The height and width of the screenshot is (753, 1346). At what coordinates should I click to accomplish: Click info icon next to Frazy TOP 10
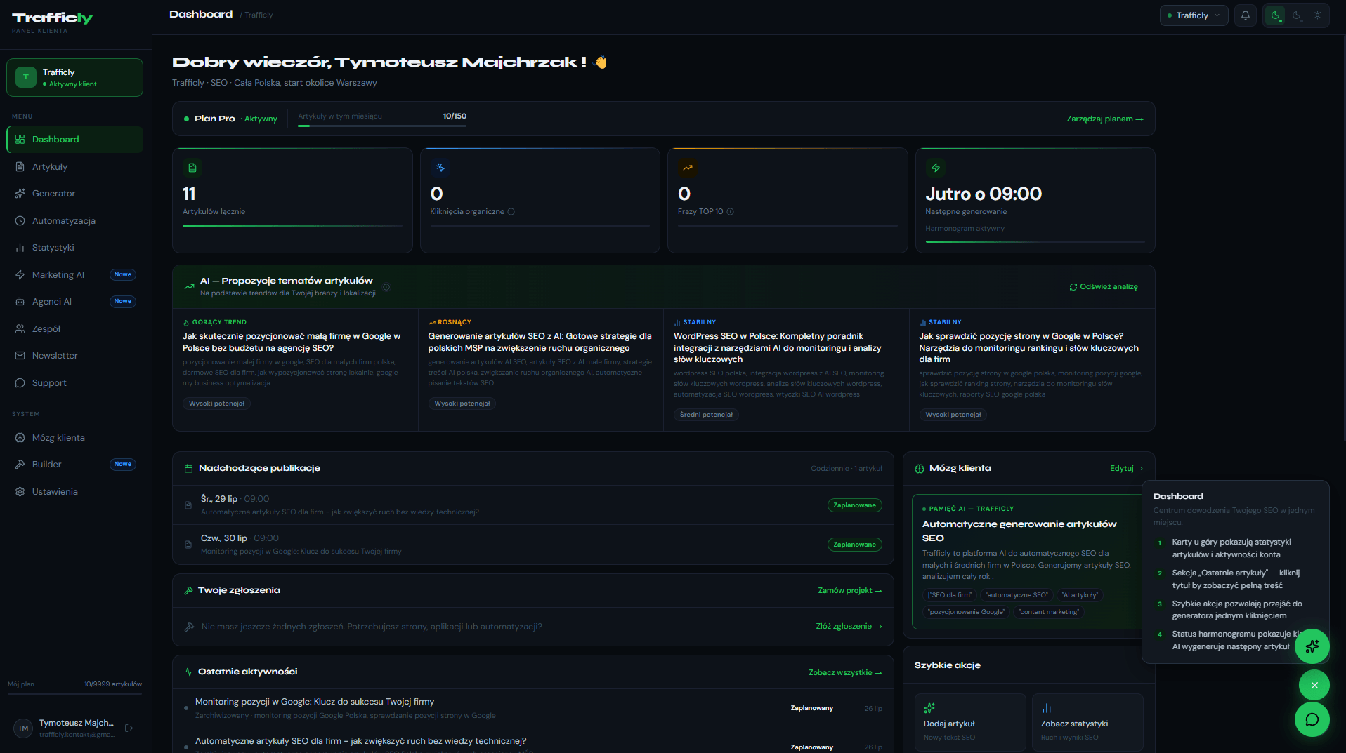point(730,212)
